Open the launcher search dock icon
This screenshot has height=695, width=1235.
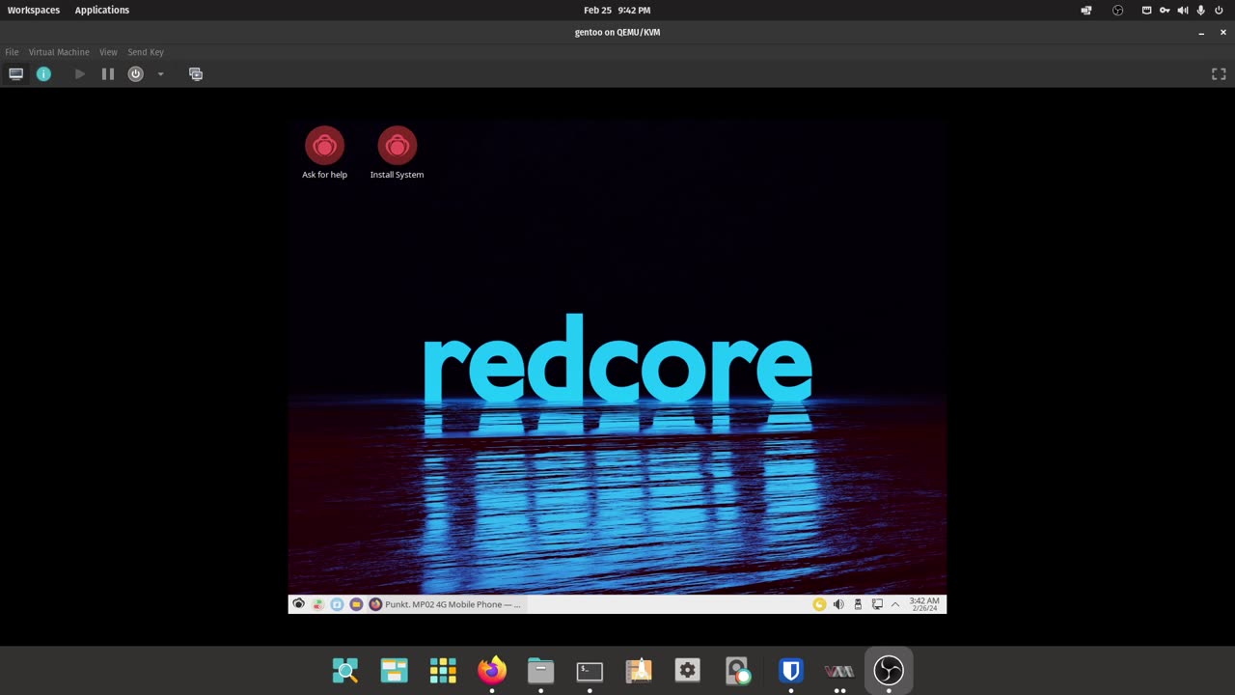pos(344,670)
